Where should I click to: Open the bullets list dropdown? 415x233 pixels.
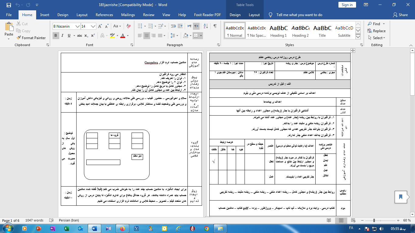click(144, 26)
